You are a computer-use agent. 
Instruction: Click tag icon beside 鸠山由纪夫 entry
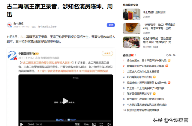[x=169, y=60]
